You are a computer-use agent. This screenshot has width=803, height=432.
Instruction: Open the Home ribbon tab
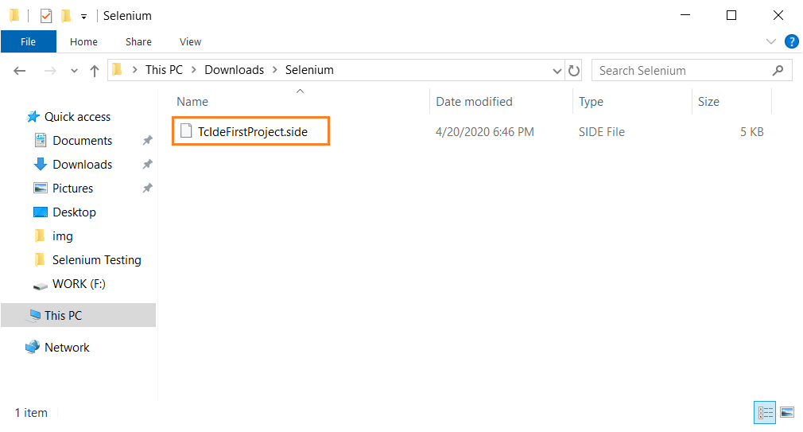tap(83, 41)
